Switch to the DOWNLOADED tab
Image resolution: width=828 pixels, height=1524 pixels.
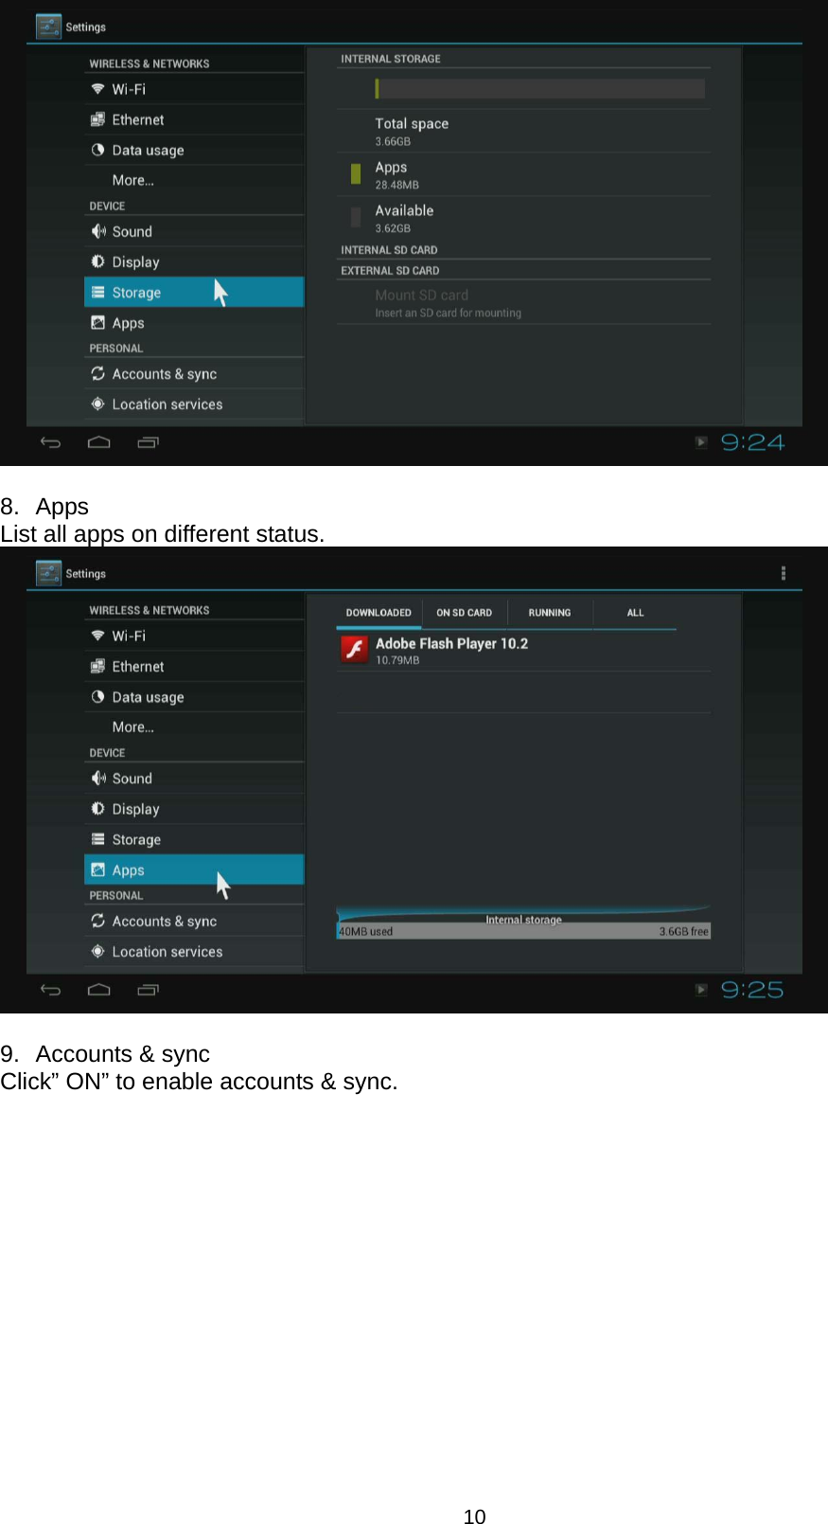click(x=379, y=613)
